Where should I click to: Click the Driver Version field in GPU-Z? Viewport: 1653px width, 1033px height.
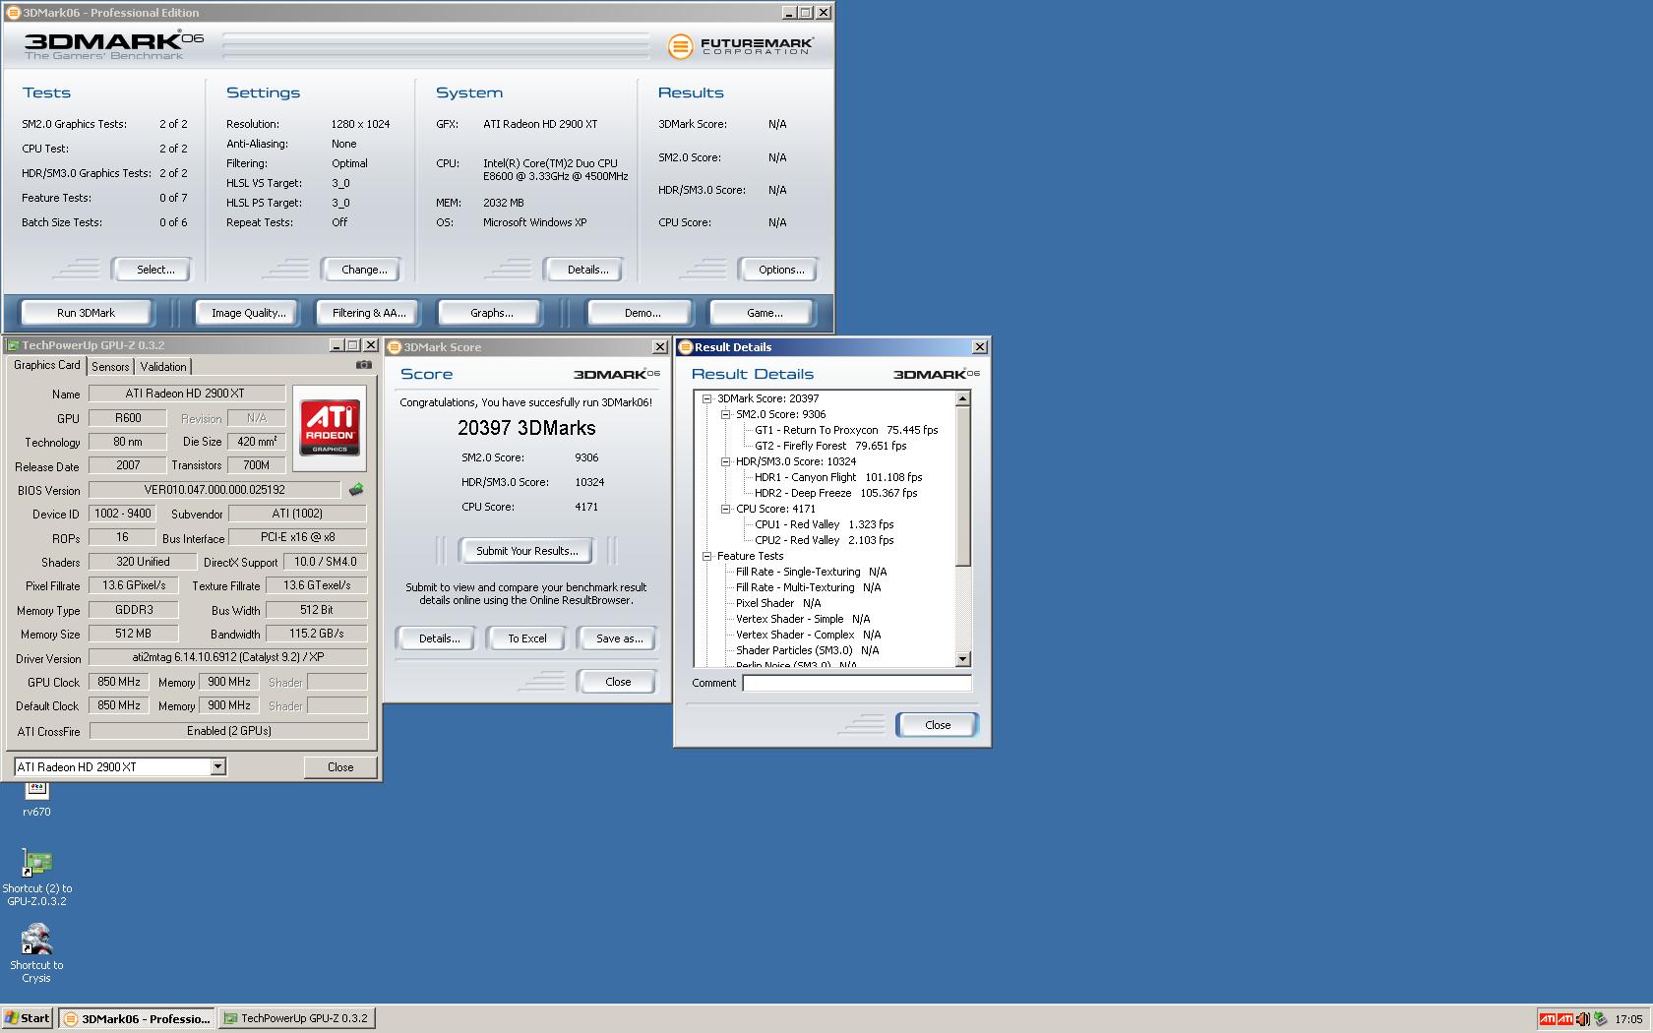[228, 657]
